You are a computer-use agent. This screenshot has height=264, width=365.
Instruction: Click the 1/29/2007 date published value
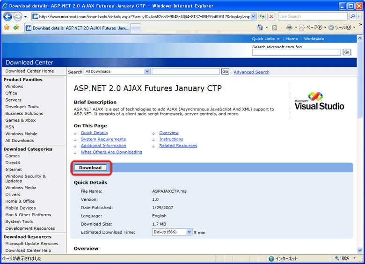pos(163,208)
